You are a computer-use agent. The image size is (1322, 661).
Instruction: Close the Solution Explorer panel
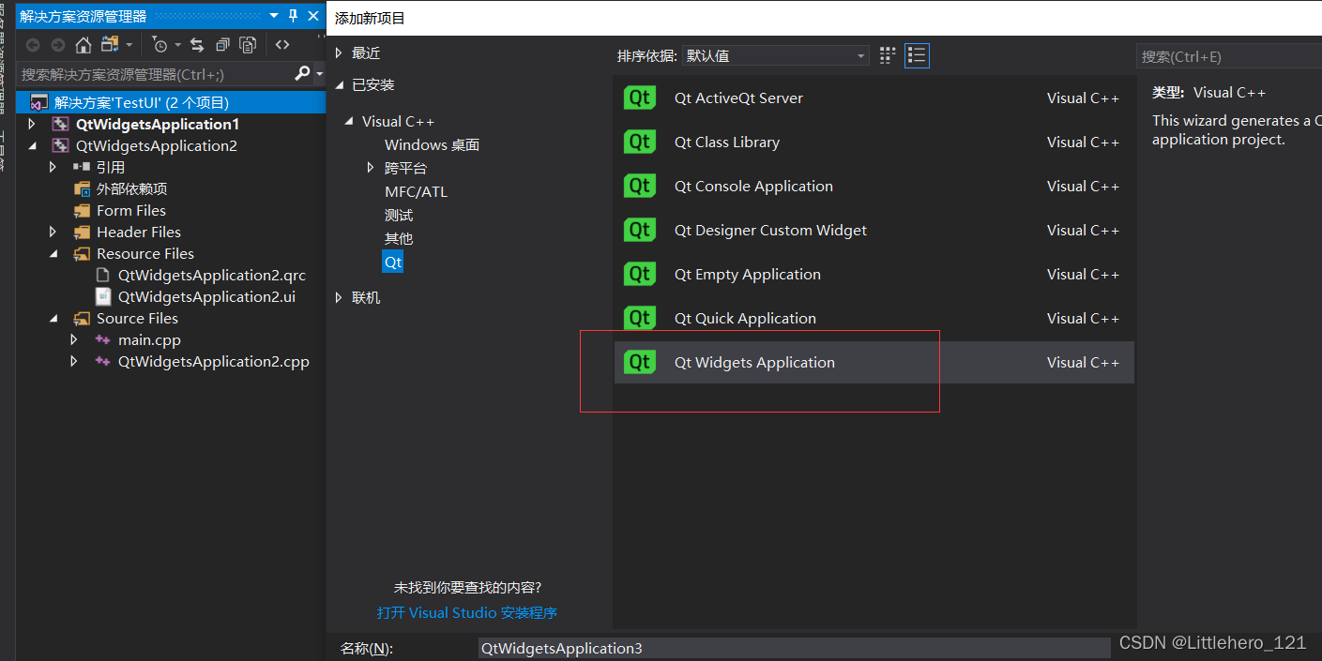(313, 16)
